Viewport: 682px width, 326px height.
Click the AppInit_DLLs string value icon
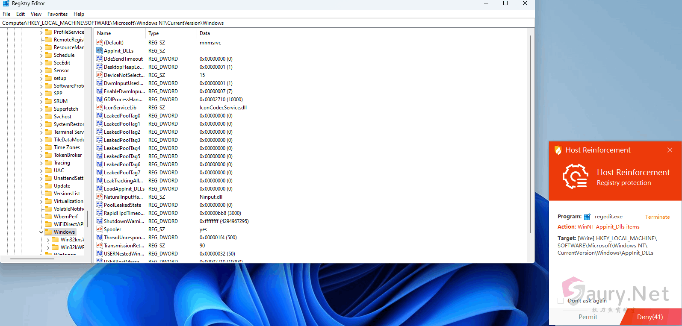pos(99,50)
